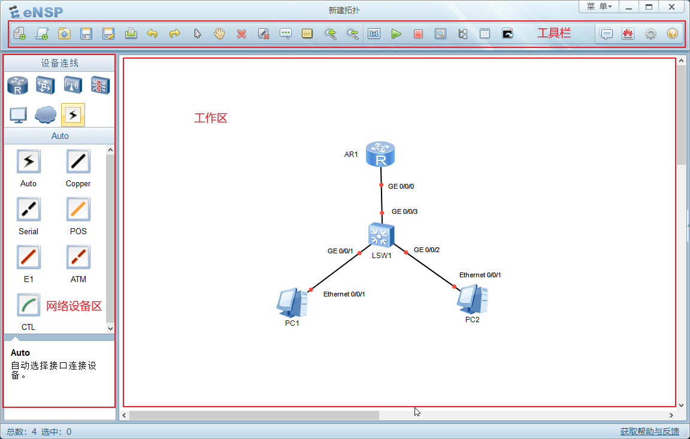
Task: Click the workspace vertical scroll down arrow
Action: coord(681,405)
